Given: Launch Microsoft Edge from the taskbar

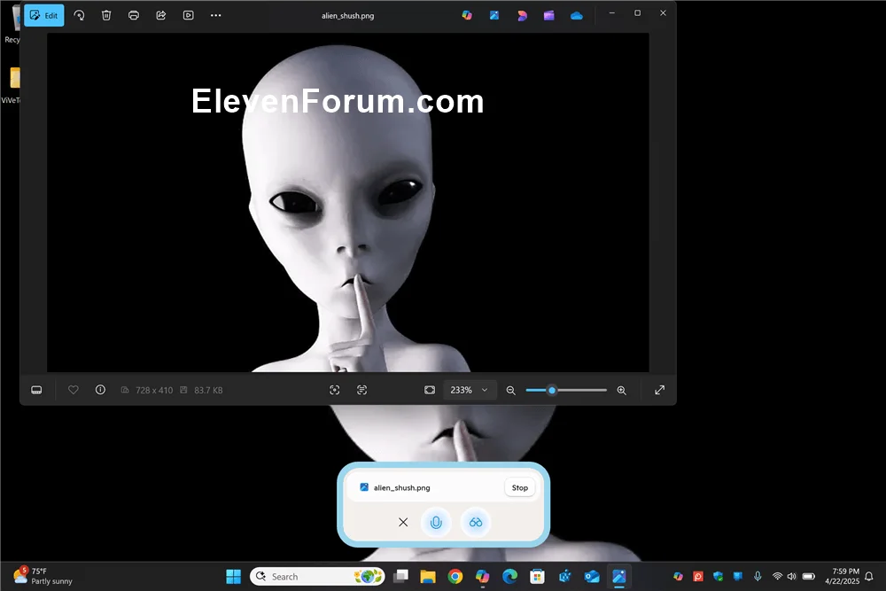Looking at the screenshot, I should point(509,576).
